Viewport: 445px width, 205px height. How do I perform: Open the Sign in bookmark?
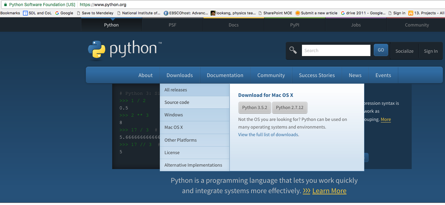tap(397, 13)
